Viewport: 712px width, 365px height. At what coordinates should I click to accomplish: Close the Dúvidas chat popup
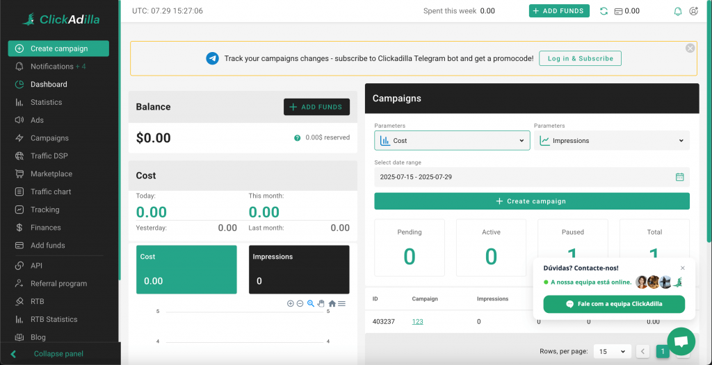point(683,268)
